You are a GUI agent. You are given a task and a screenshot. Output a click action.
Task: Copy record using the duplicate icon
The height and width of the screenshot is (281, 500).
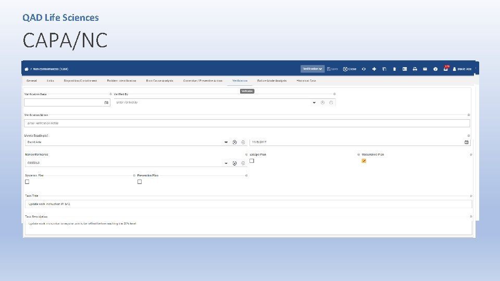click(x=384, y=69)
